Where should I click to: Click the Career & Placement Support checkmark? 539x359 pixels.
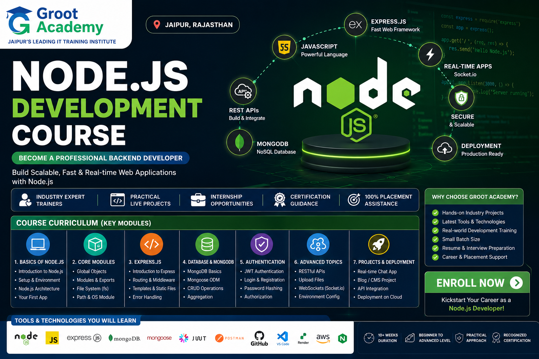(x=435, y=257)
